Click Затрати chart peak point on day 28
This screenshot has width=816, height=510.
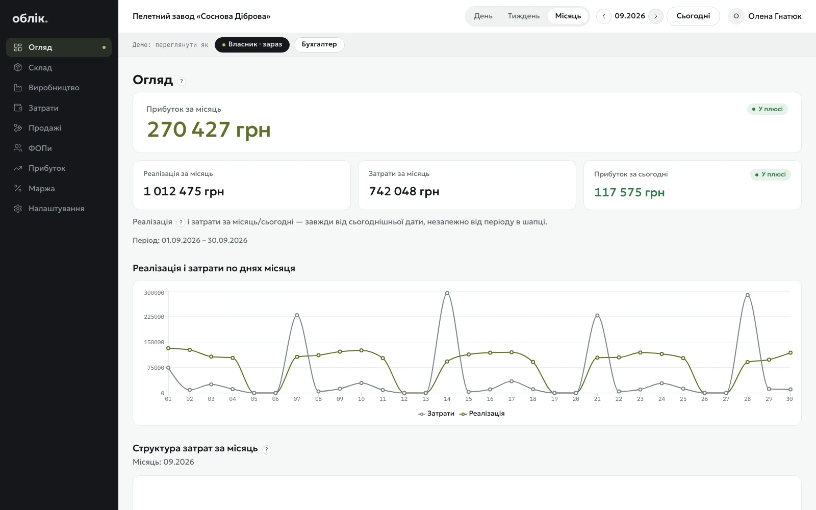pyautogui.click(x=748, y=295)
